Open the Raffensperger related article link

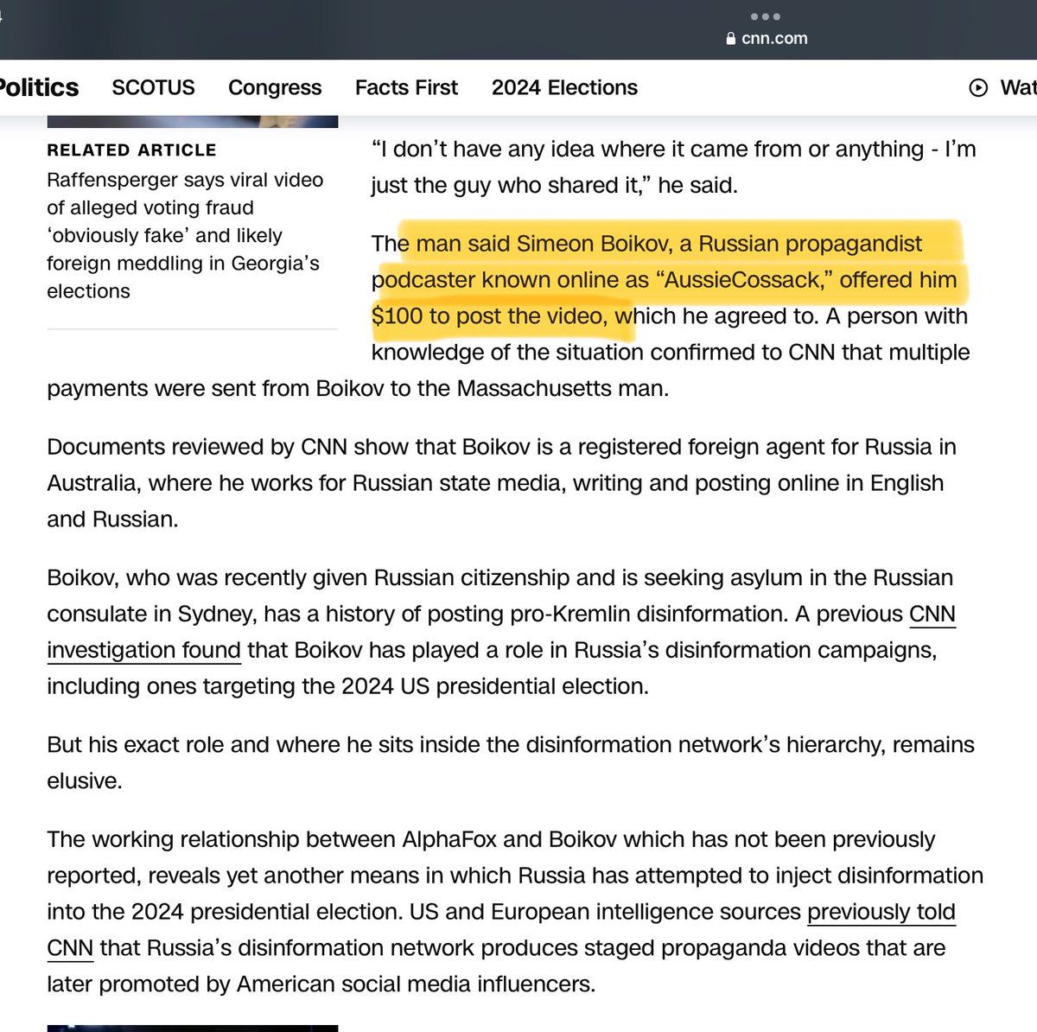pyautogui.click(x=185, y=235)
